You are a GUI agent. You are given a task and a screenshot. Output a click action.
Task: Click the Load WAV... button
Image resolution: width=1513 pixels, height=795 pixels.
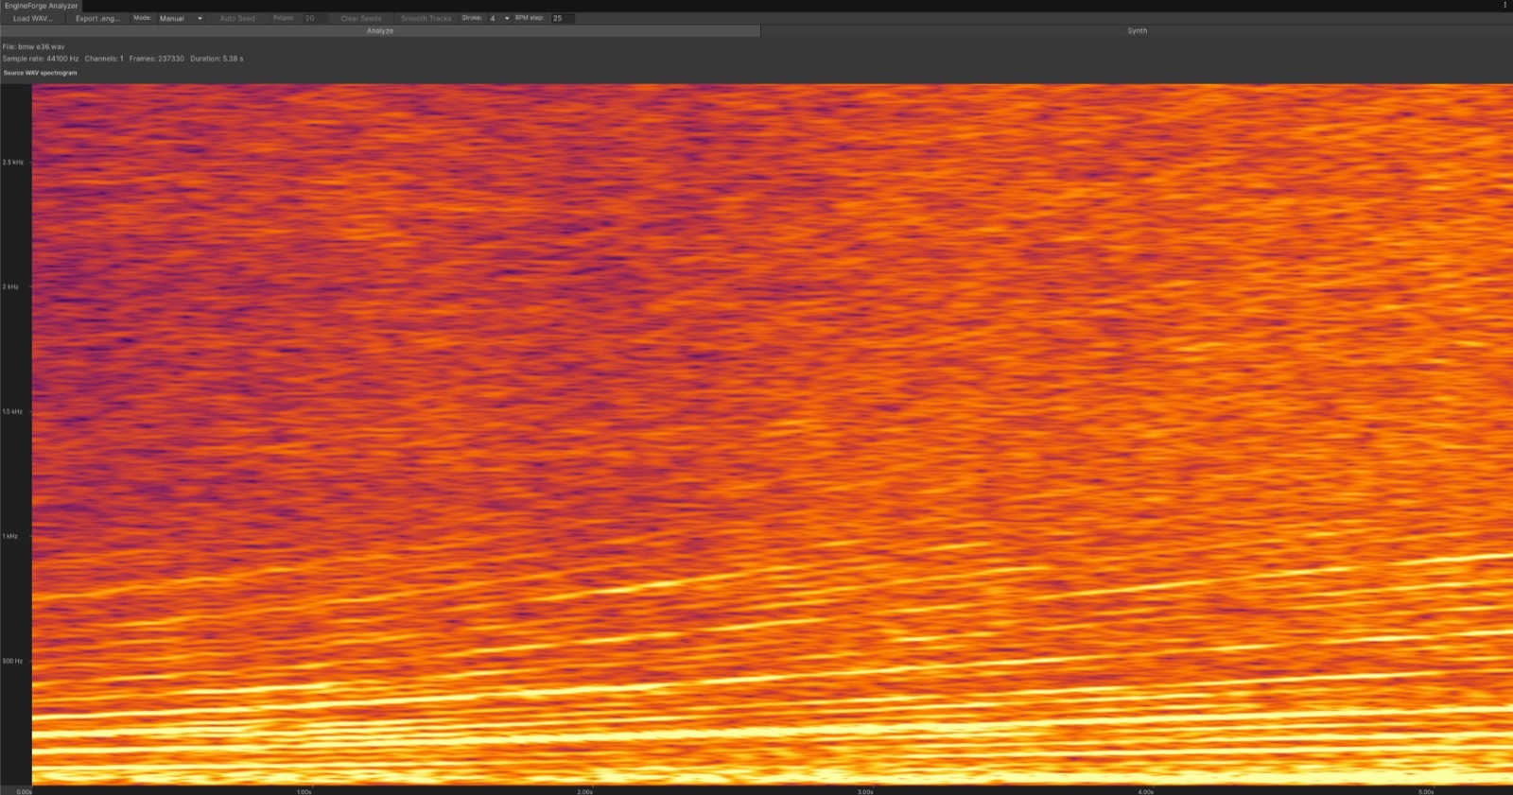tap(33, 18)
